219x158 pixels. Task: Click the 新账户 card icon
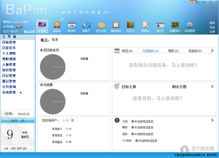click(x=86, y=25)
